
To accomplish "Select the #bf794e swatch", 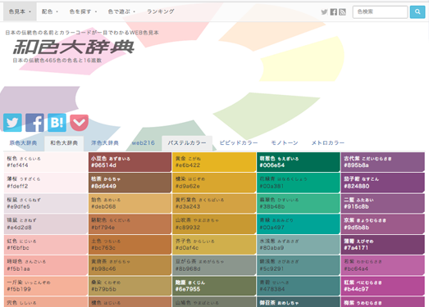I will coord(130,224).
